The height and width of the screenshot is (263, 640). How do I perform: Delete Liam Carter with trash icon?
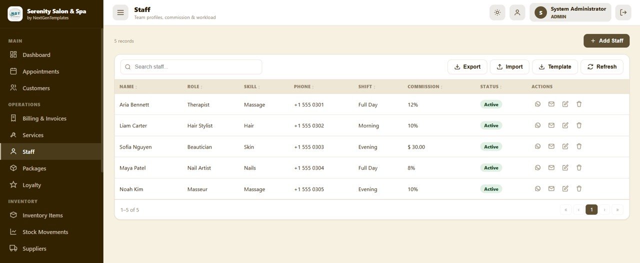coord(579,125)
